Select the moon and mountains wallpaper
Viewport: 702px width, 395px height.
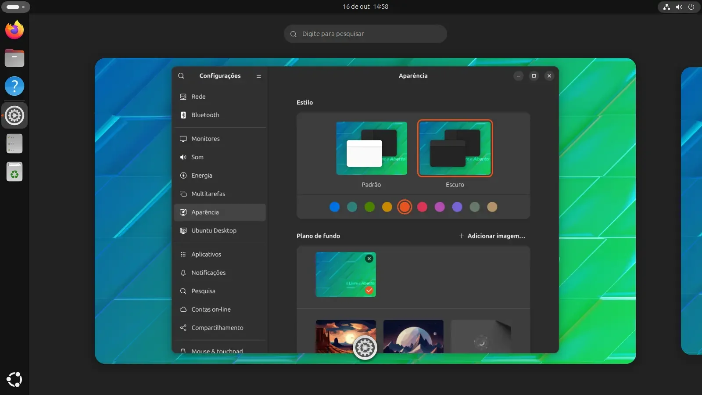413,336
